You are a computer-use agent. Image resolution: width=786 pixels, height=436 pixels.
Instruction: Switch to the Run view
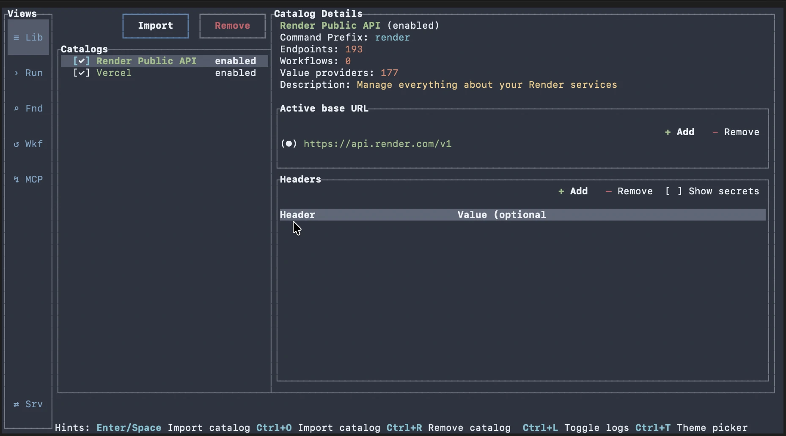coord(28,73)
